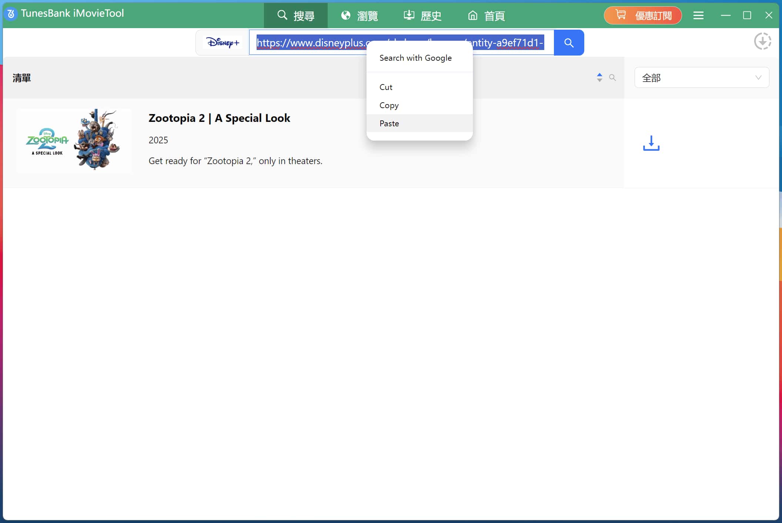Click the Zootopia 2 poster thumbnail

coord(74,141)
